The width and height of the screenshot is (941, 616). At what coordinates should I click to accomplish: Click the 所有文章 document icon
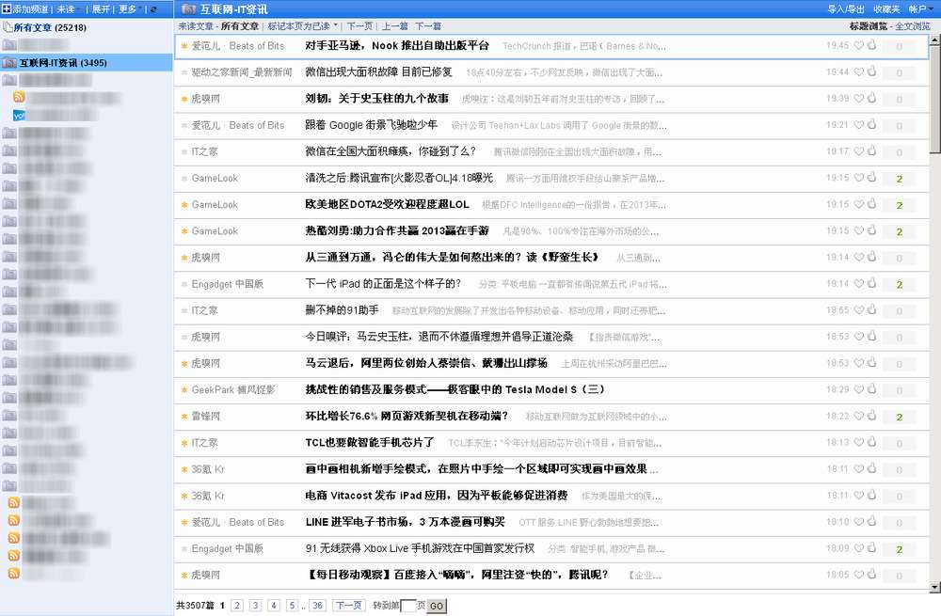pos(8,26)
